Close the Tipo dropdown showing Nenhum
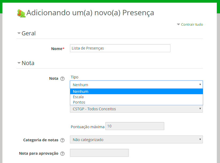Image resolution: width=220 pixels, height=163 pixels. pyautogui.click(x=136, y=85)
